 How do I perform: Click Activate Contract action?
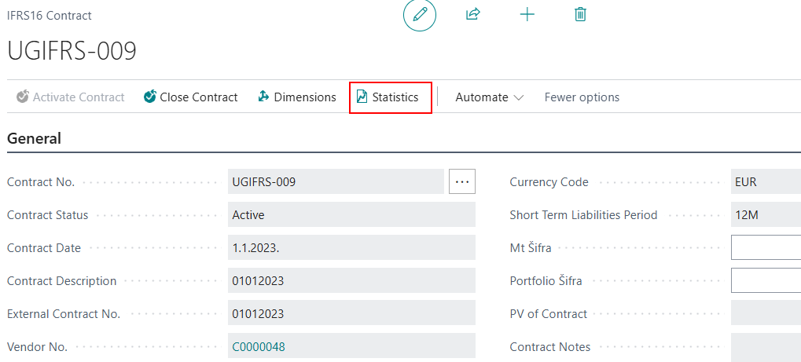tap(71, 97)
